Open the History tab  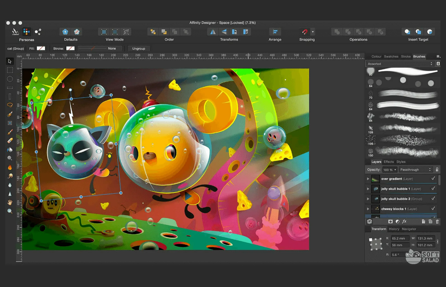pyautogui.click(x=394, y=229)
